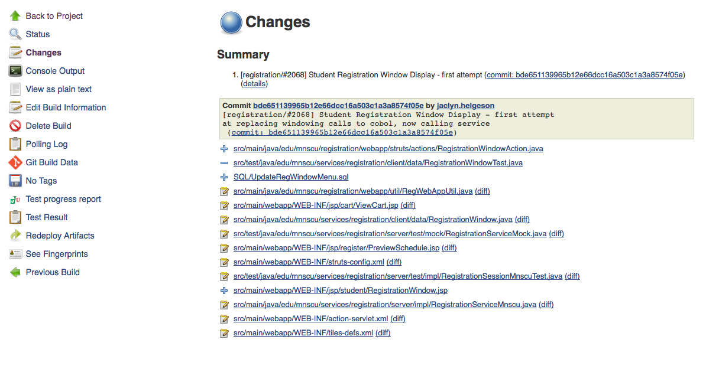Open the Changes sidebar menu item

(x=43, y=53)
